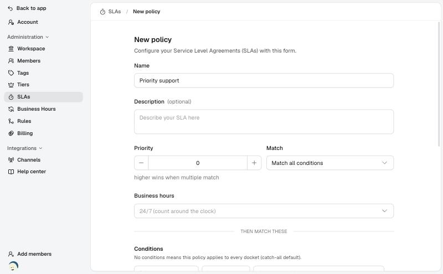Click the user avatar at bottom left
The image size is (443, 274).
(x=13, y=266)
